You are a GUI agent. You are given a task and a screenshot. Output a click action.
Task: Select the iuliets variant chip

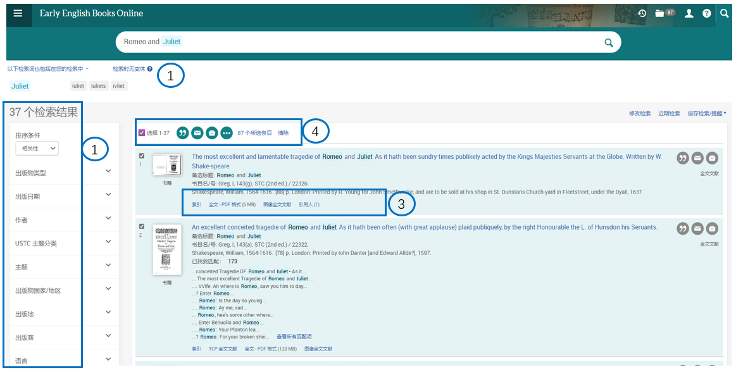pos(99,86)
